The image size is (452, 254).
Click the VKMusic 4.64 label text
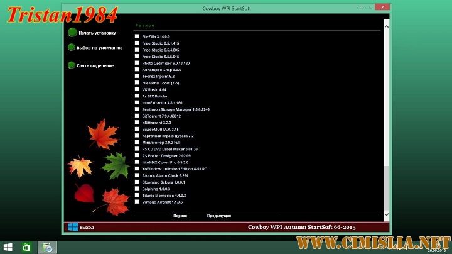click(154, 90)
